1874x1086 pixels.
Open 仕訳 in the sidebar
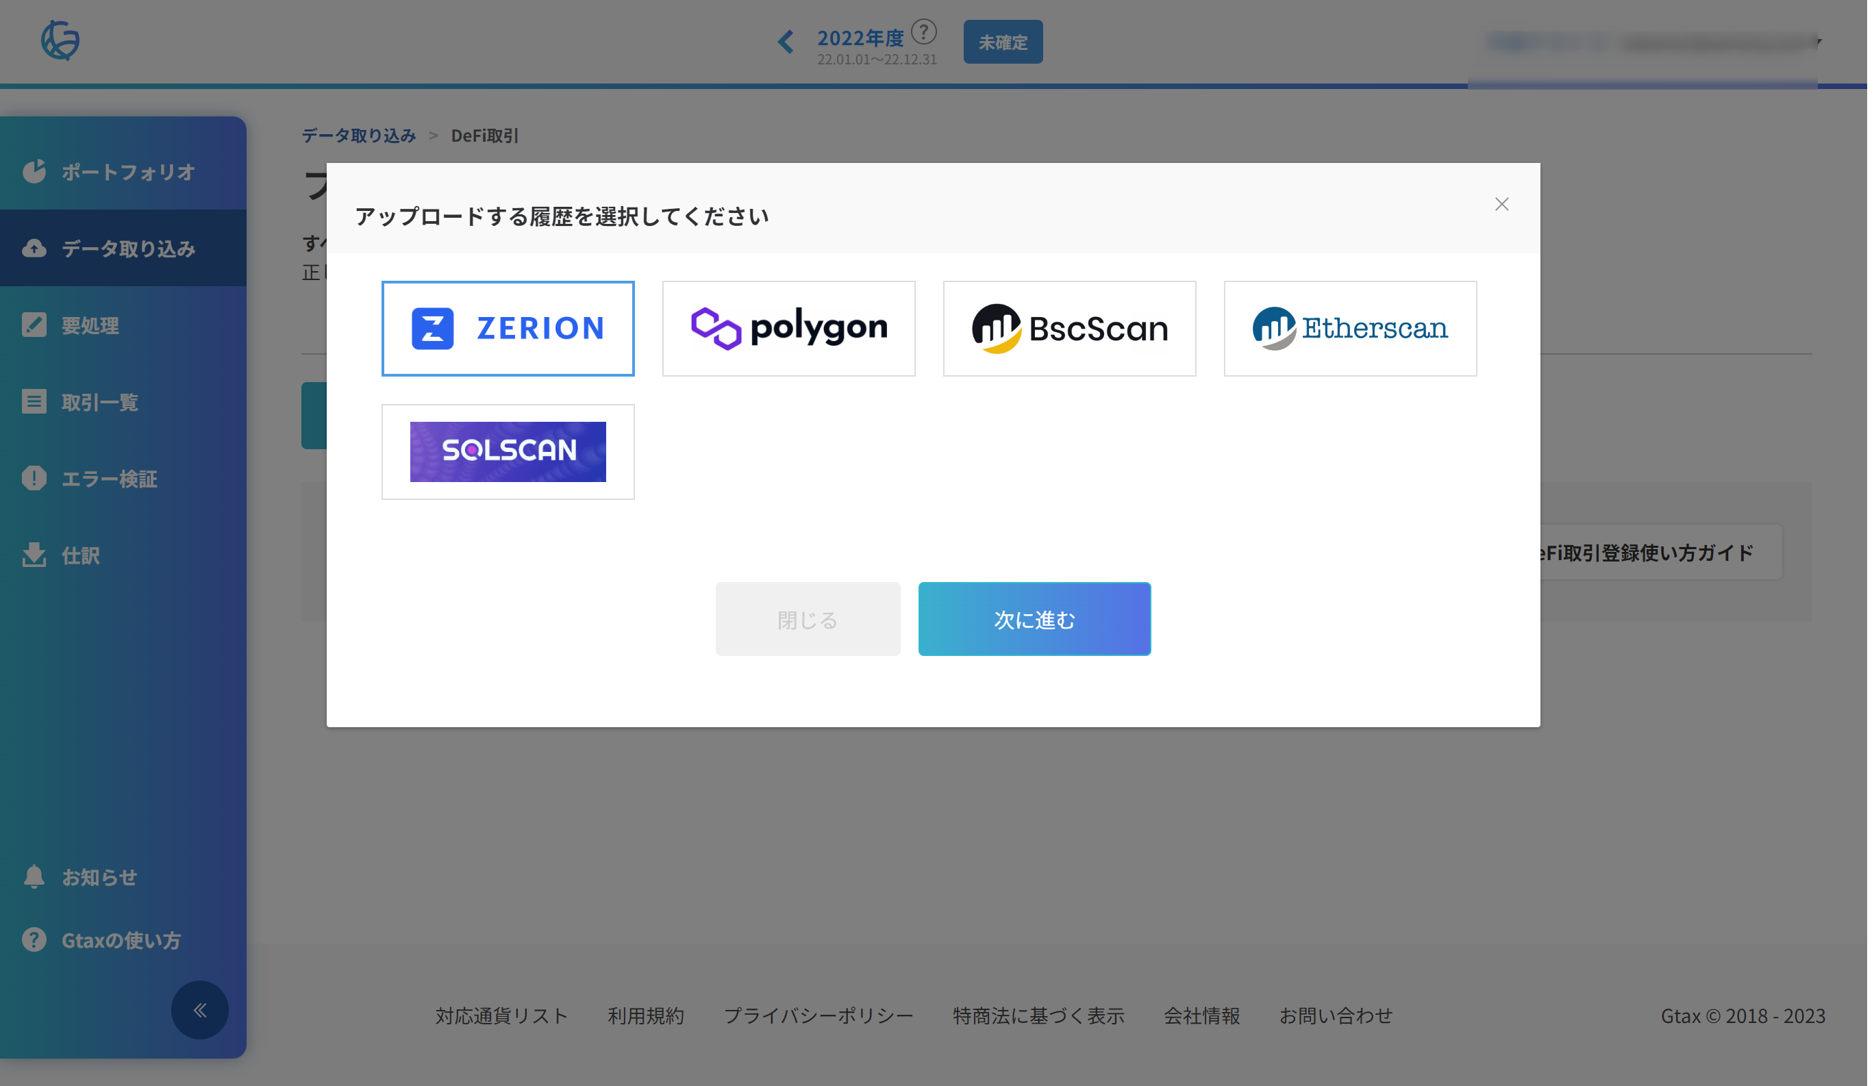coord(123,556)
